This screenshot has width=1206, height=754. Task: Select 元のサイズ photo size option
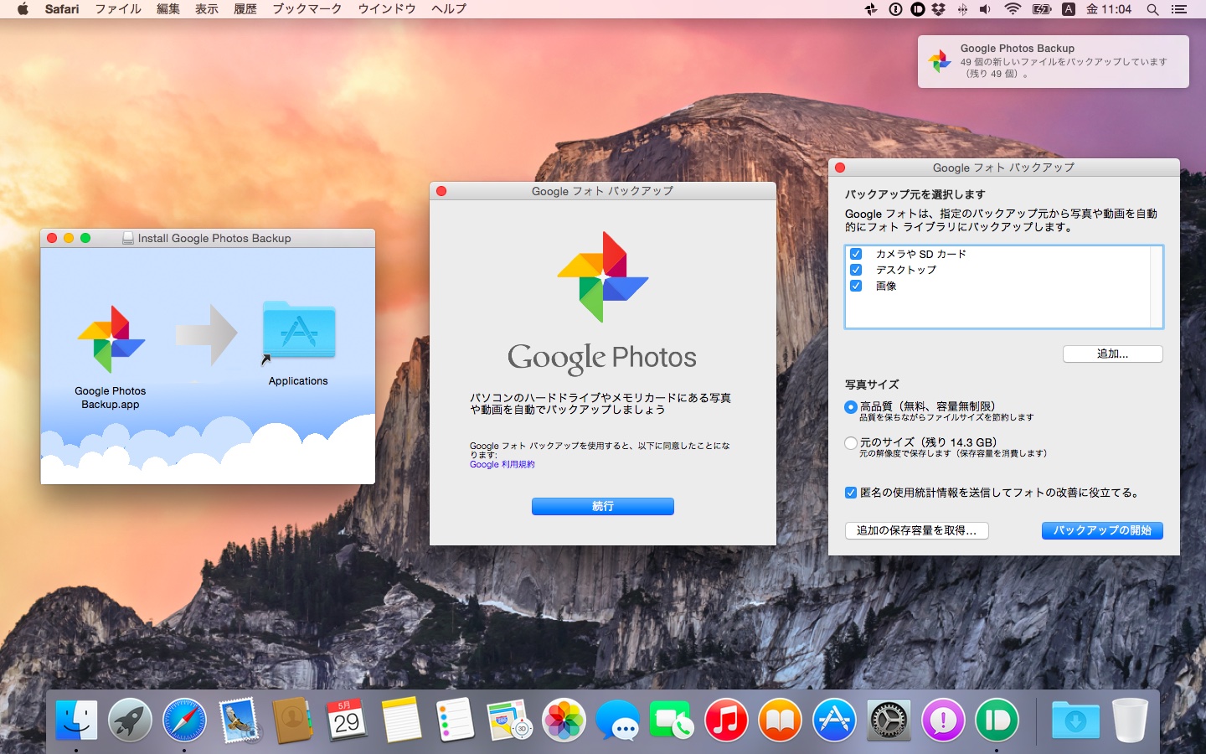[851, 443]
